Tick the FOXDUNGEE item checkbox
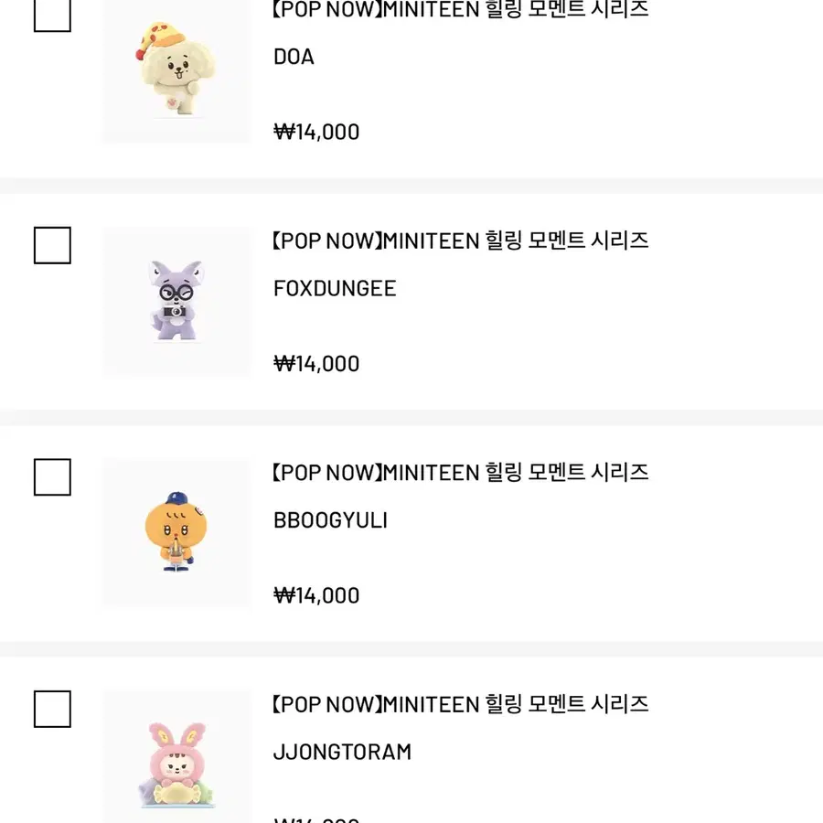This screenshot has width=823, height=823. (x=52, y=245)
